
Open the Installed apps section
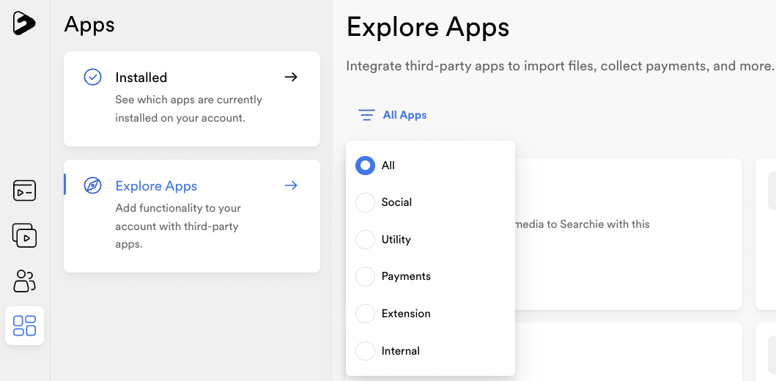192,99
